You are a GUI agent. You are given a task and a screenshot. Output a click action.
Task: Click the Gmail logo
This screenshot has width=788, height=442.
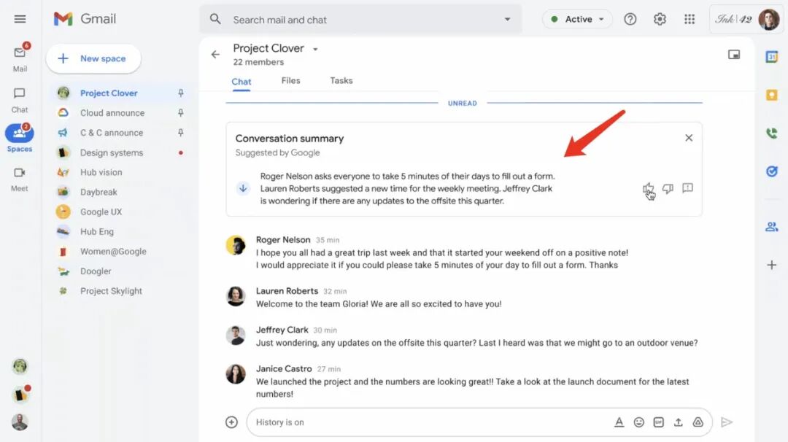tap(85, 19)
